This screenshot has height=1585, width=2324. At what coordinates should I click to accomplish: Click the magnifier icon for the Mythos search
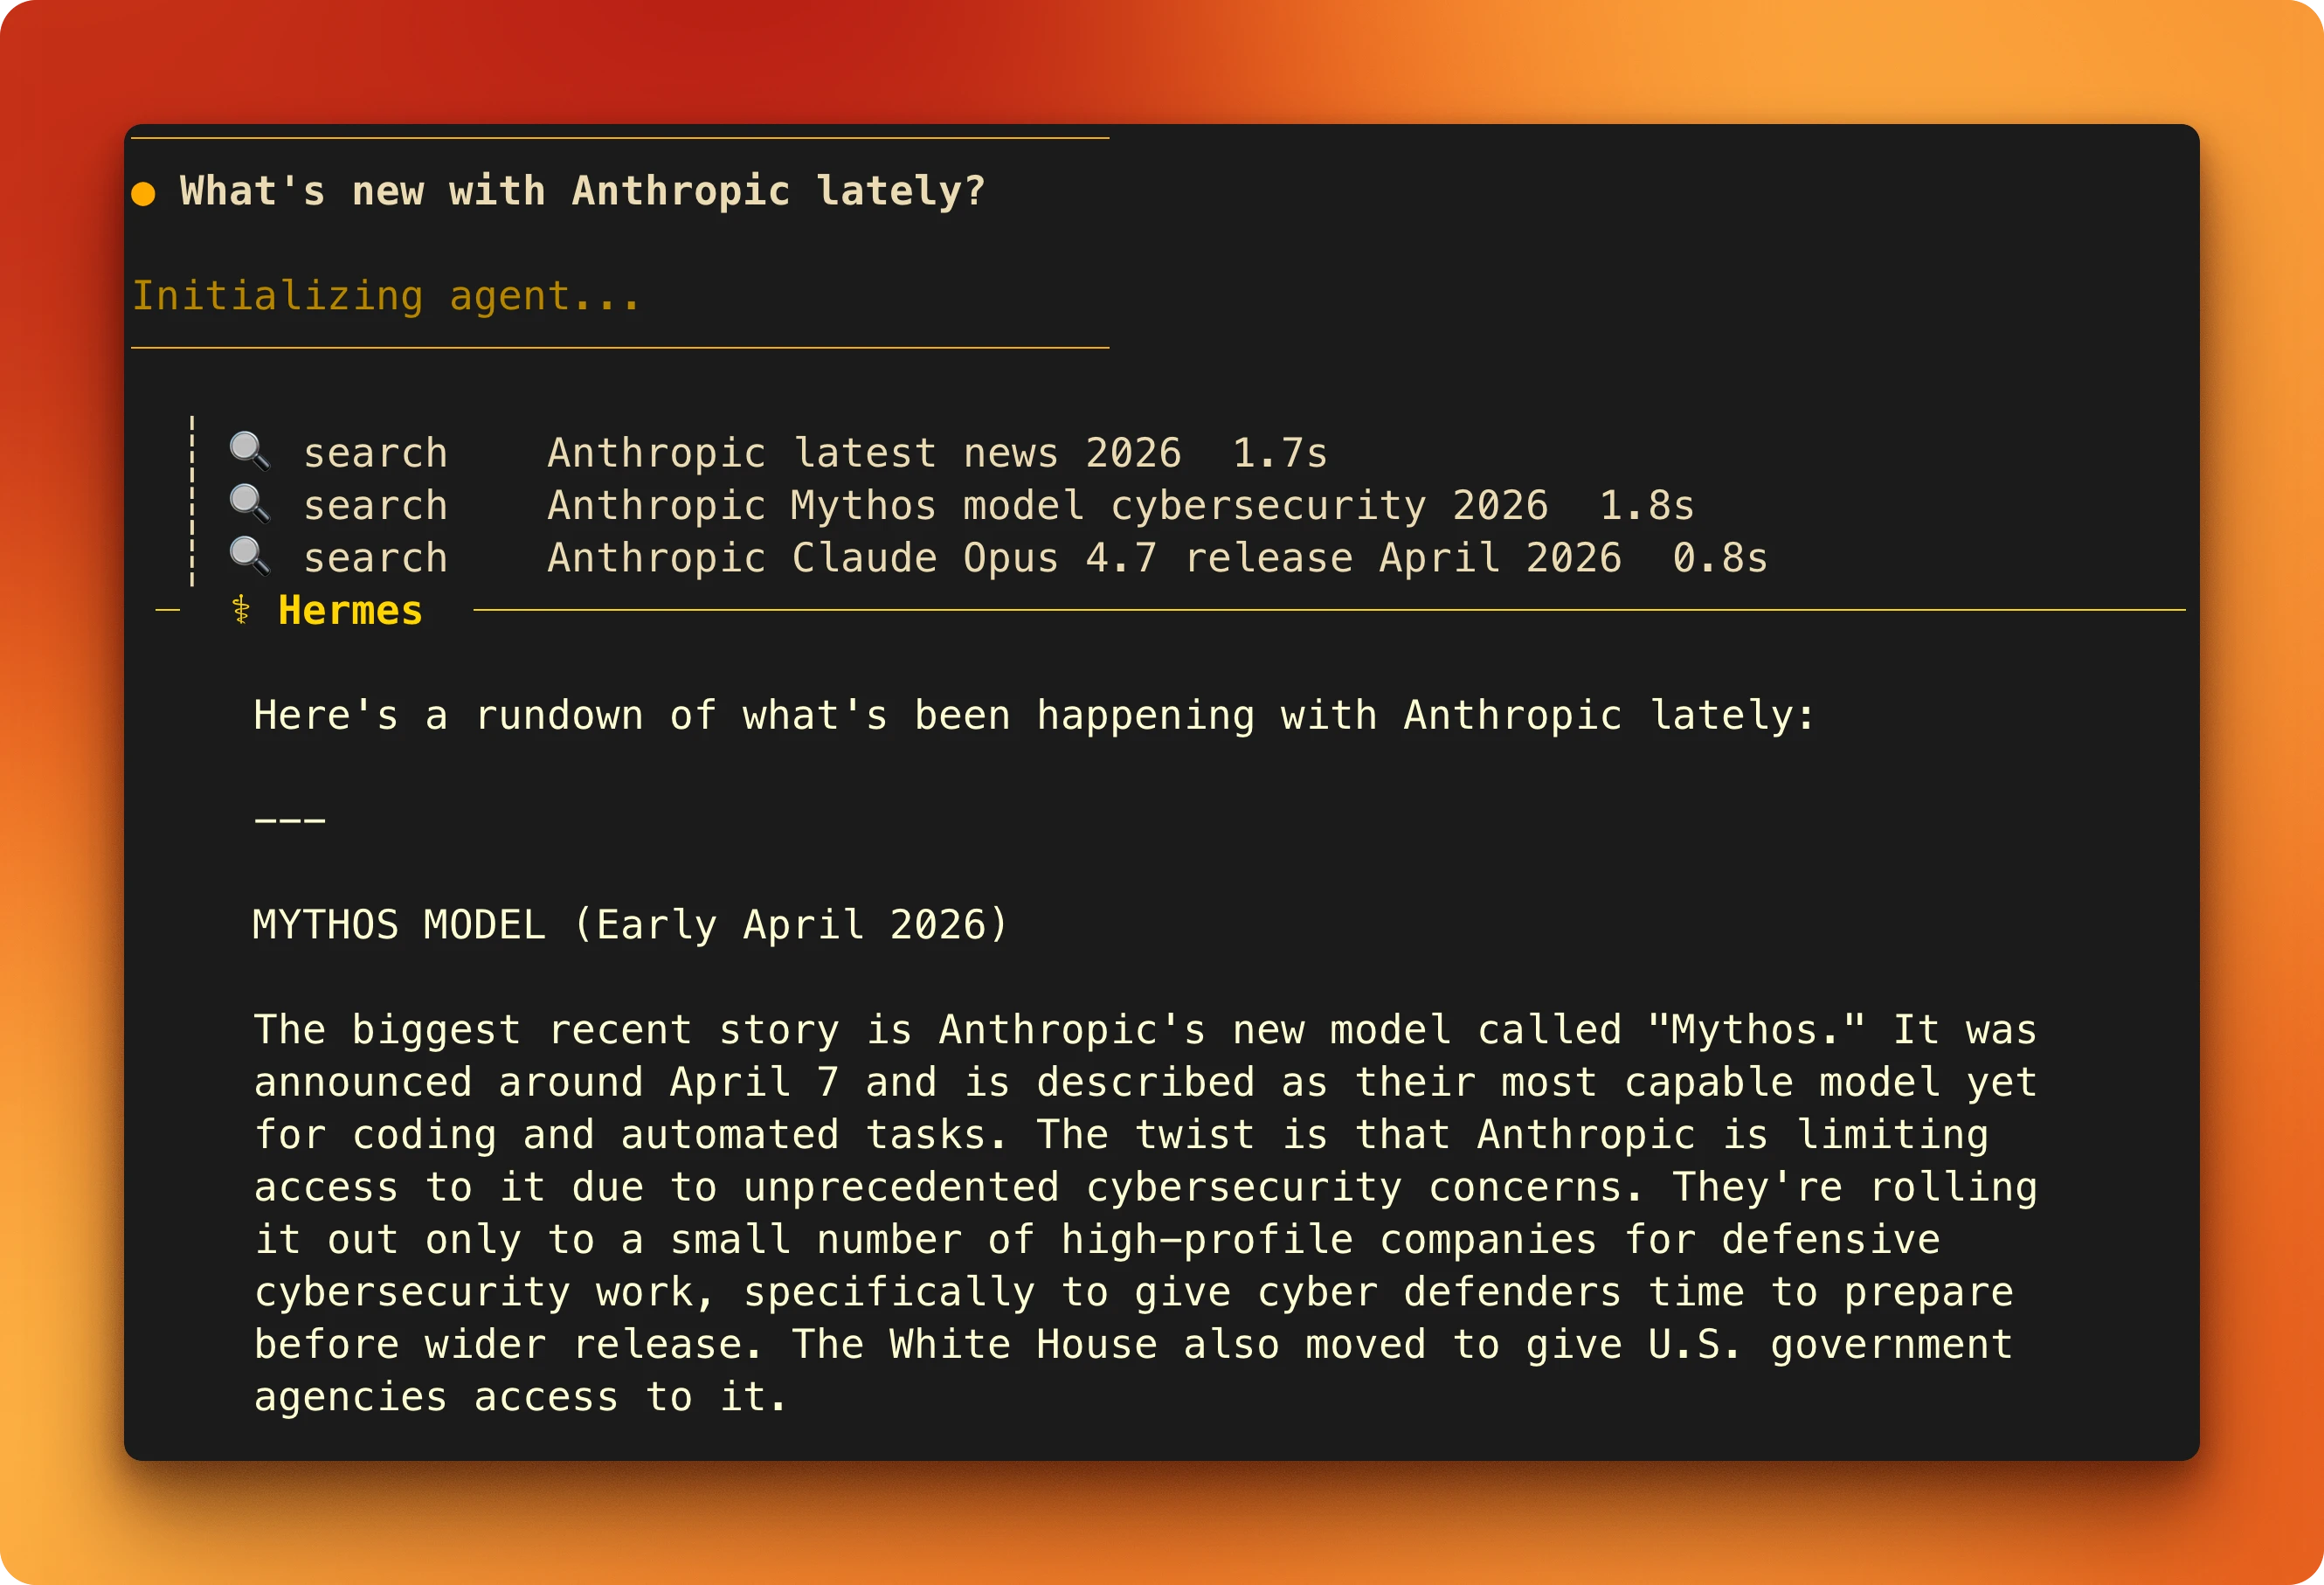point(249,504)
